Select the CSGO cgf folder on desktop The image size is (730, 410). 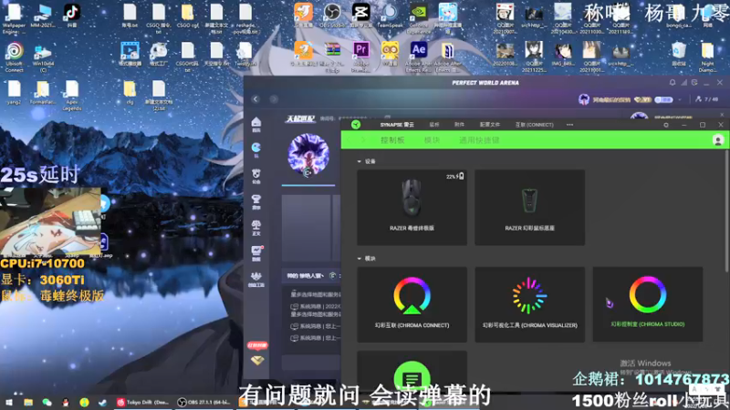click(x=188, y=15)
